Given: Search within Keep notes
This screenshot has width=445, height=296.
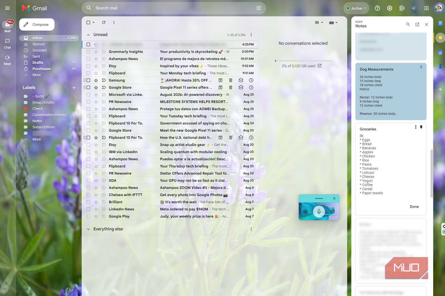Looking at the screenshot, I should (x=408, y=25).
